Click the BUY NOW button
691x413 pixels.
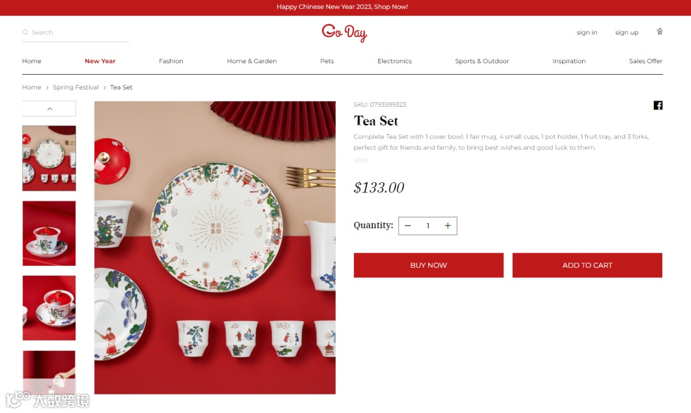428,265
